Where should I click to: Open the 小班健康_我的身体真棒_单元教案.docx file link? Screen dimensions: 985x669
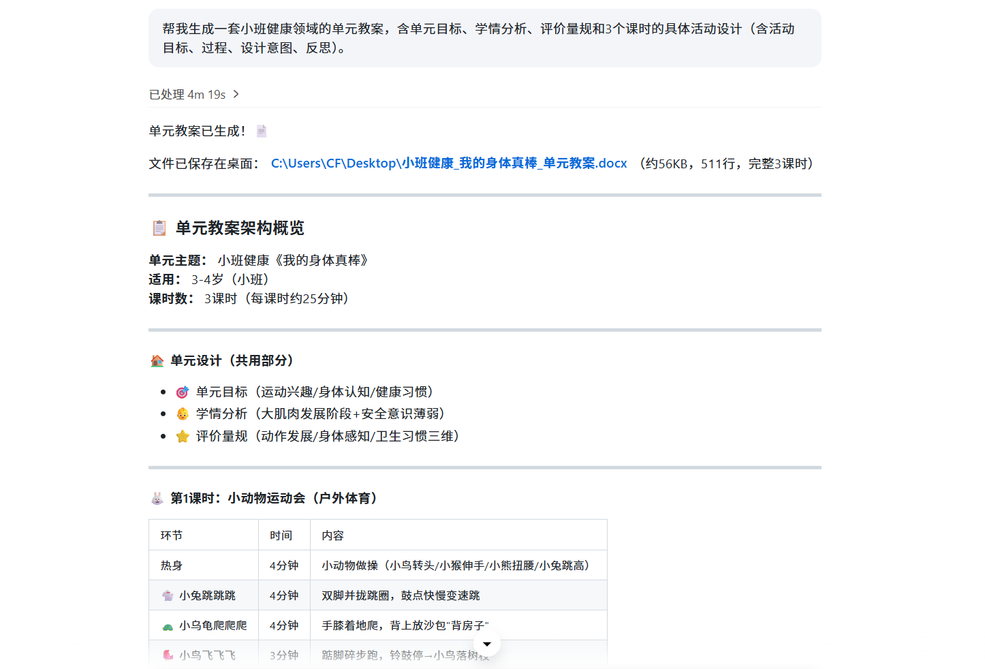point(449,164)
